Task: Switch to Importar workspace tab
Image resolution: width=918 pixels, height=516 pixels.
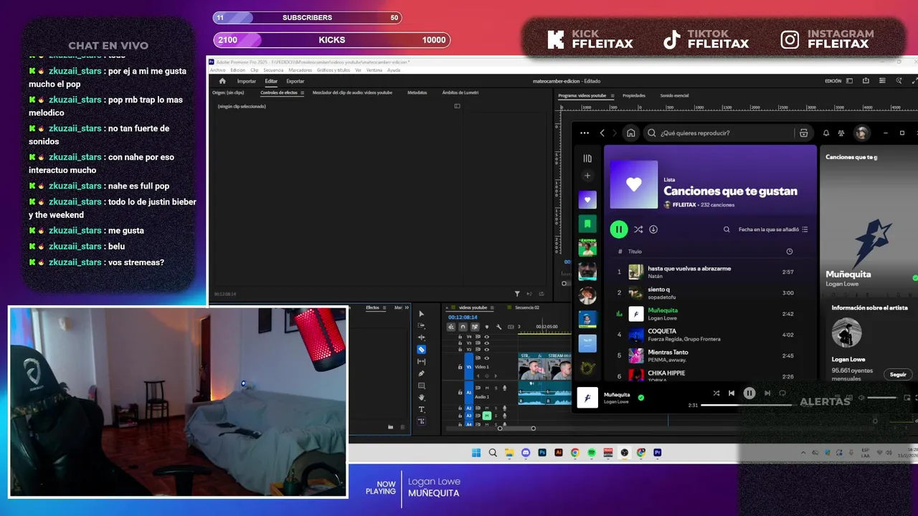Action: [x=247, y=81]
